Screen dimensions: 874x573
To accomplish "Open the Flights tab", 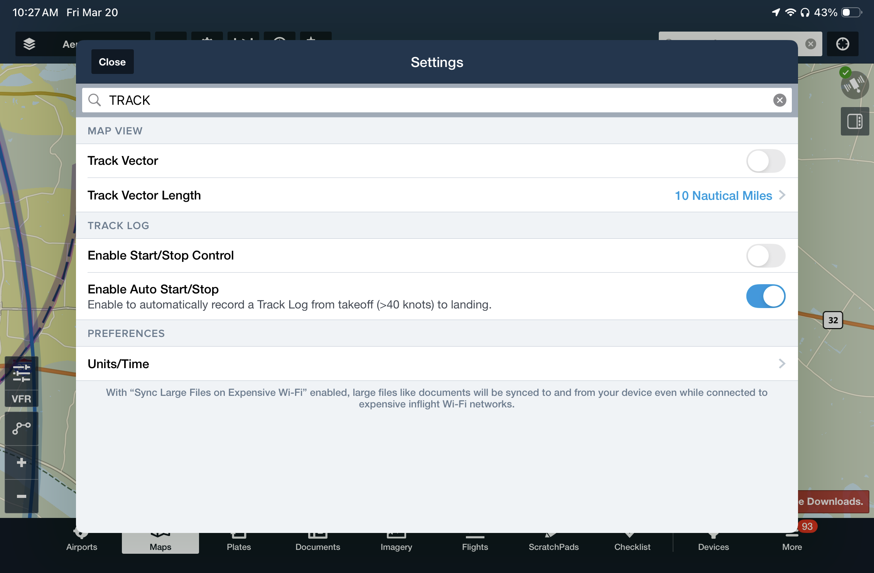I will (475, 546).
